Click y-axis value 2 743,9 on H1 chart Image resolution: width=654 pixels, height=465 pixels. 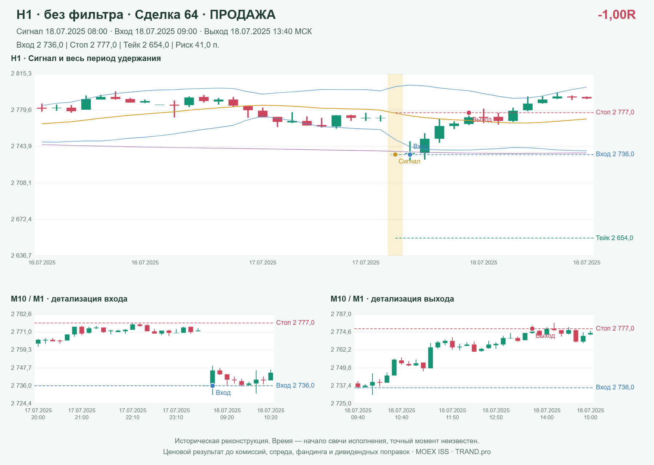tap(21, 146)
